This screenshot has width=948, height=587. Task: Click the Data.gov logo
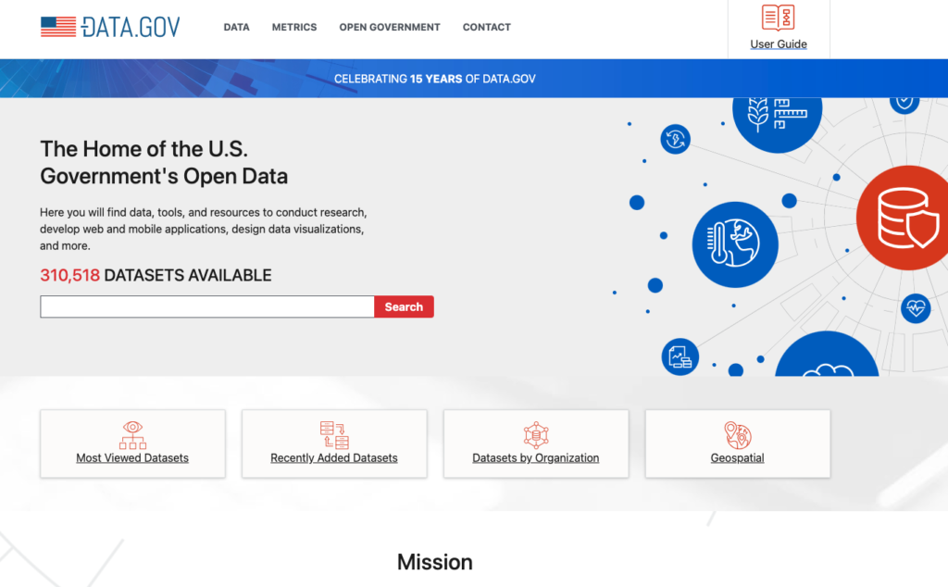110,27
